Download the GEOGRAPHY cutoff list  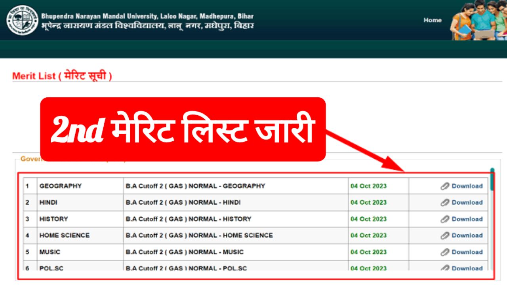467,186
